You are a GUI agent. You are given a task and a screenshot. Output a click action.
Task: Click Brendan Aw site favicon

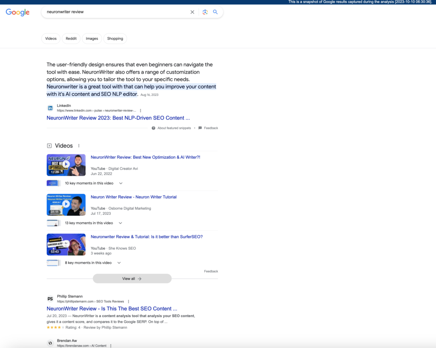50,343
